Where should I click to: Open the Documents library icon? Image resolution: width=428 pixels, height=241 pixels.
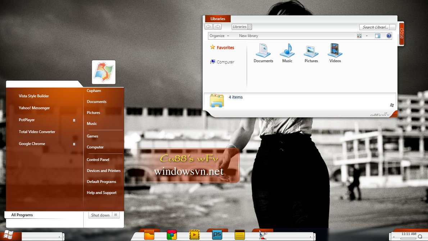pos(263,51)
